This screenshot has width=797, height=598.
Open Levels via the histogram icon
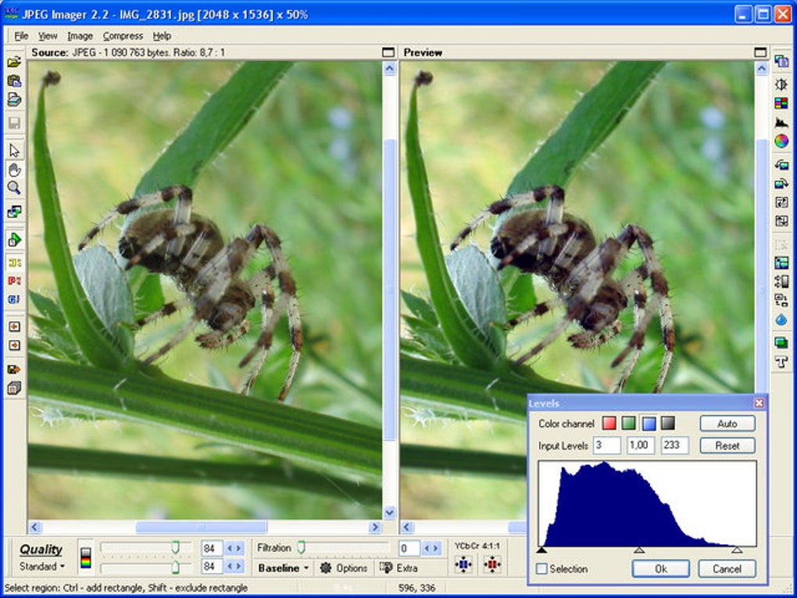click(781, 122)
